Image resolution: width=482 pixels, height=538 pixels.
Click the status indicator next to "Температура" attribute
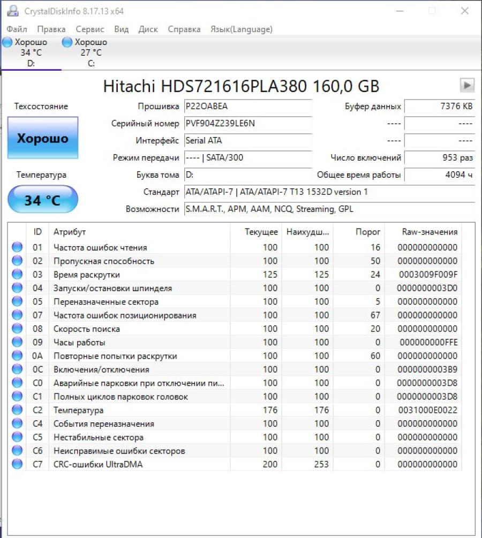pos(17,410)
